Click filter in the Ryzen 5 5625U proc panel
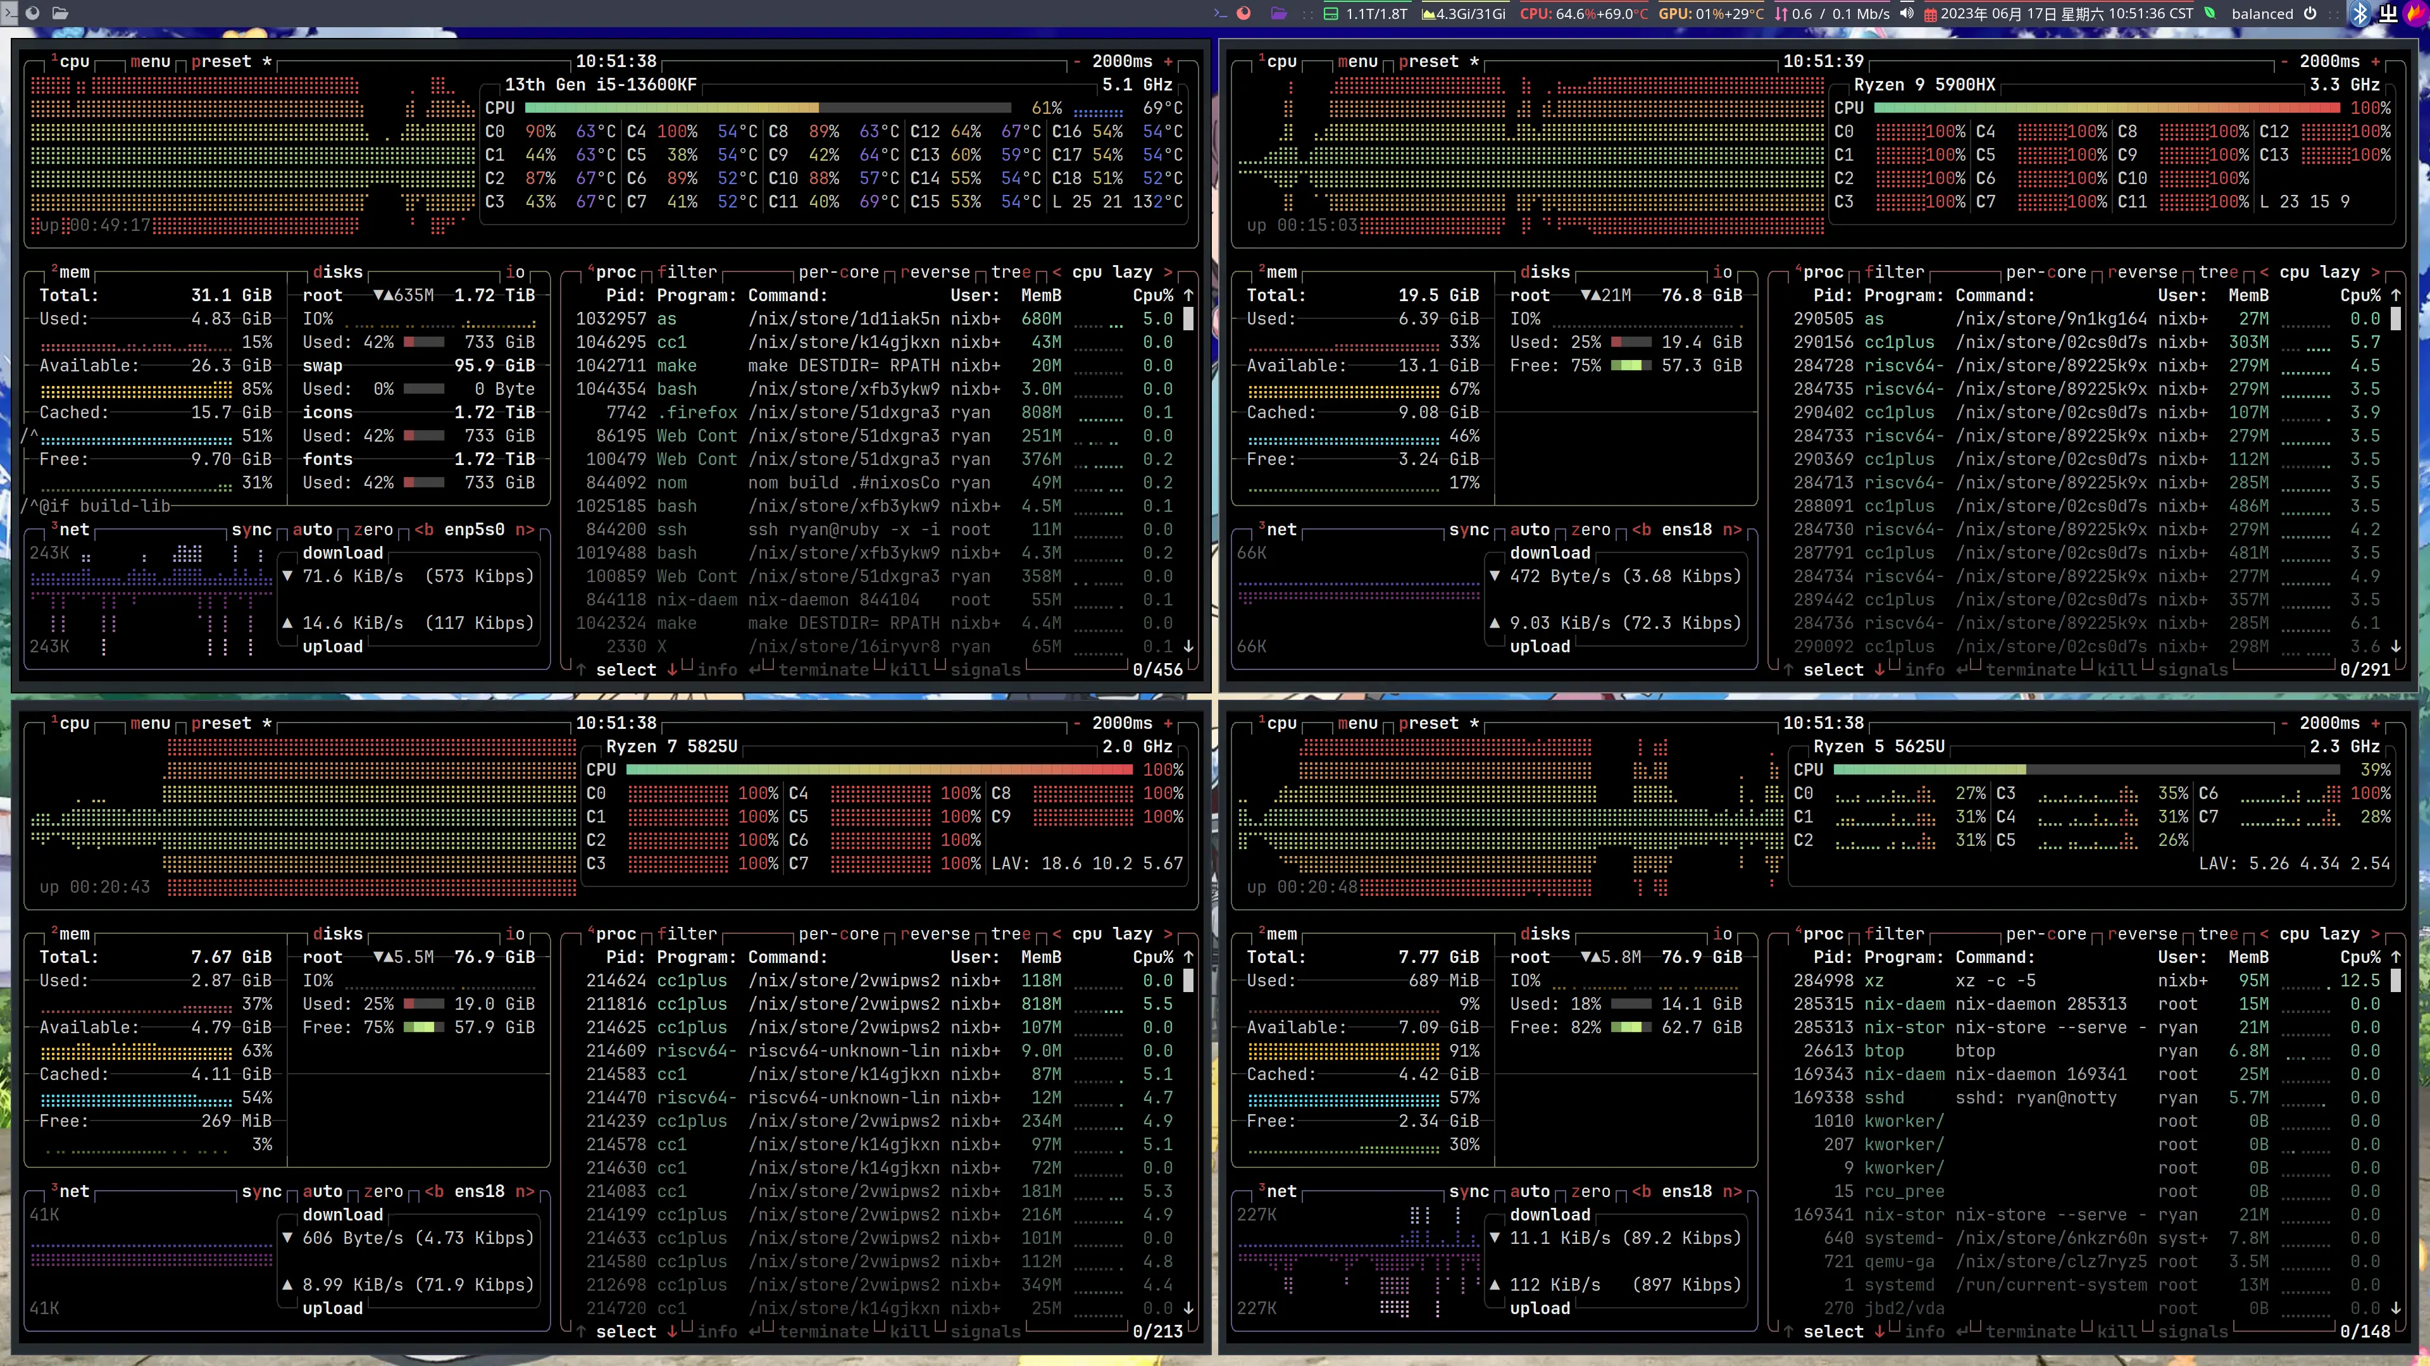 coord(1894,934)
